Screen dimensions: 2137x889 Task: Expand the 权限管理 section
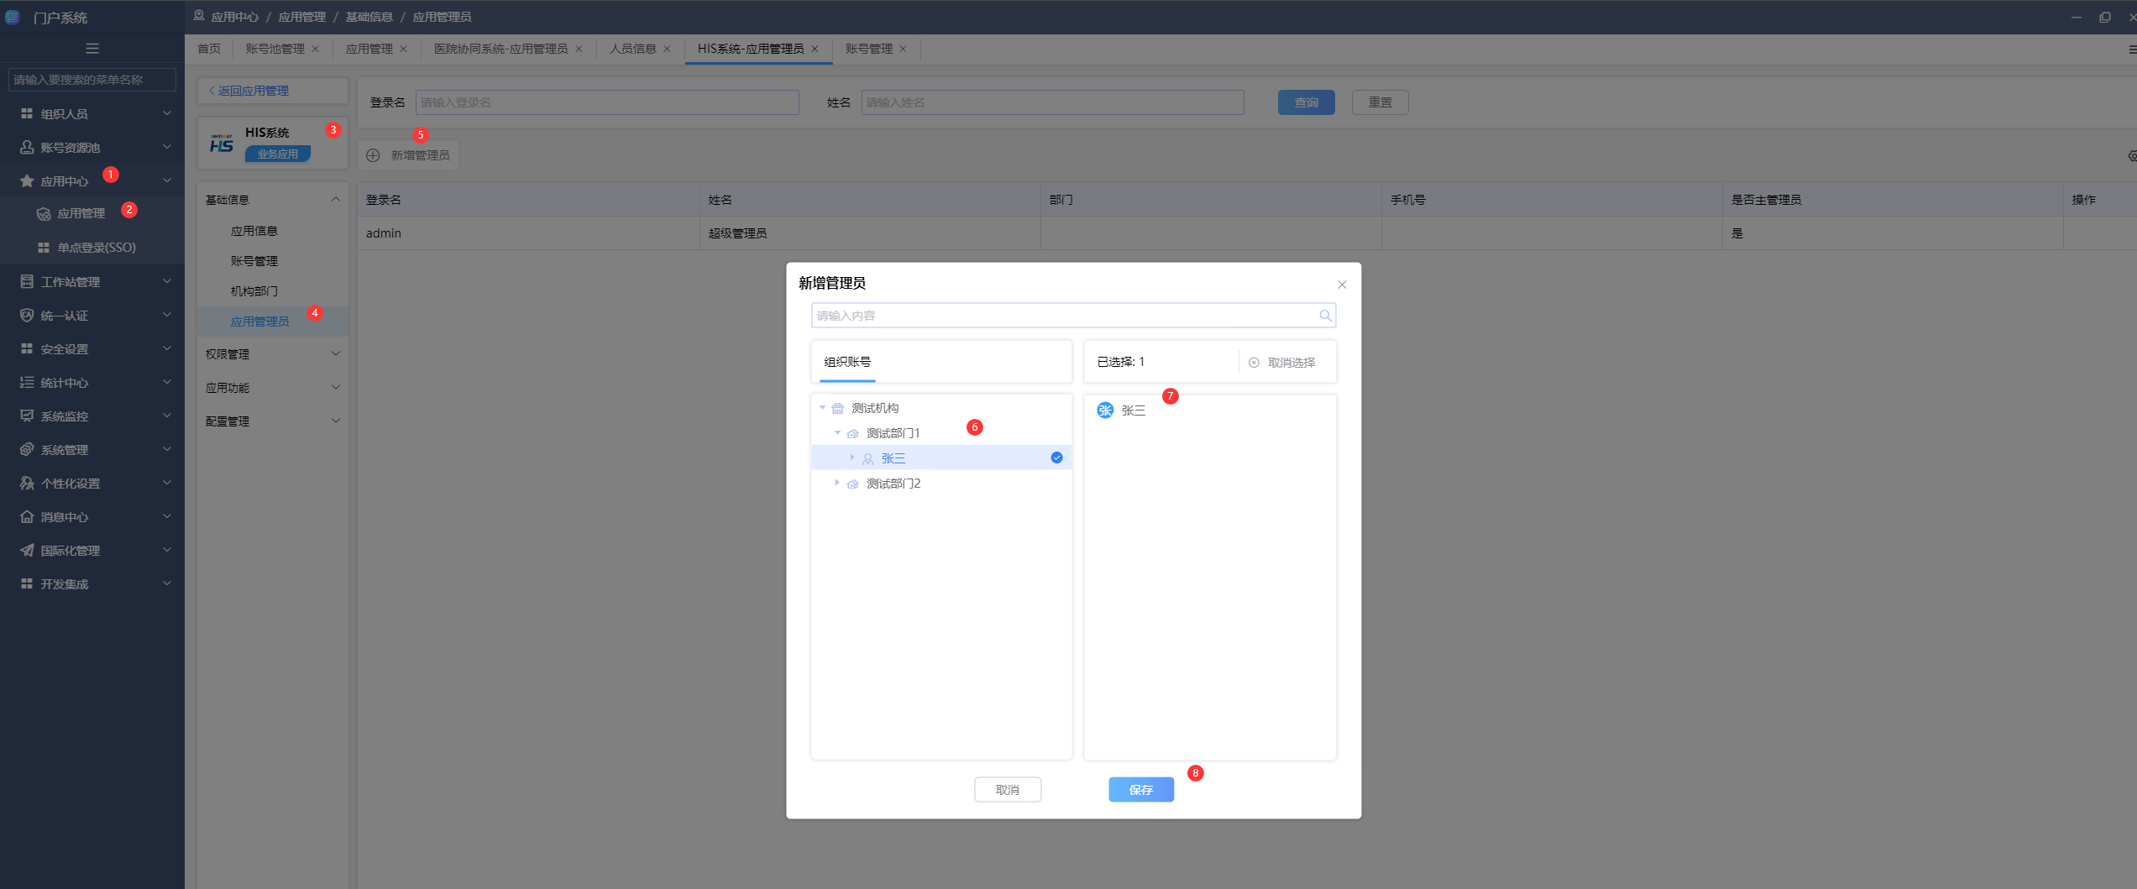(x=336, y=353)
